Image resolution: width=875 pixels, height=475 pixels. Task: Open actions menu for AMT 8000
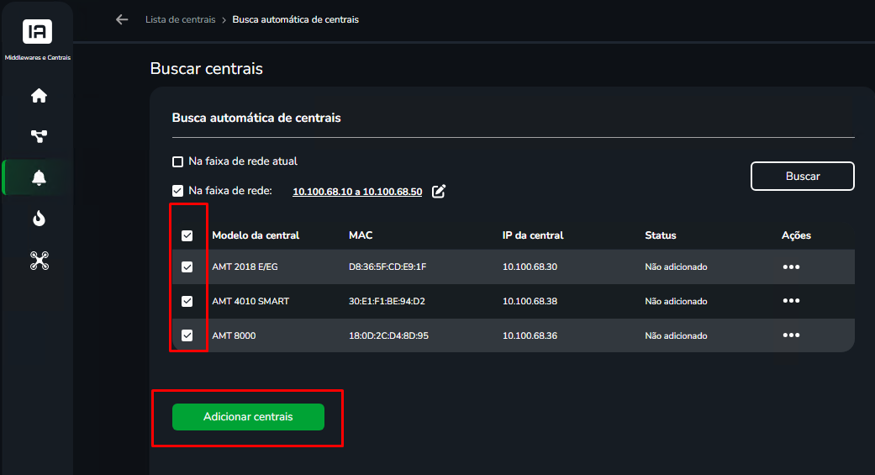coord(791,335)
